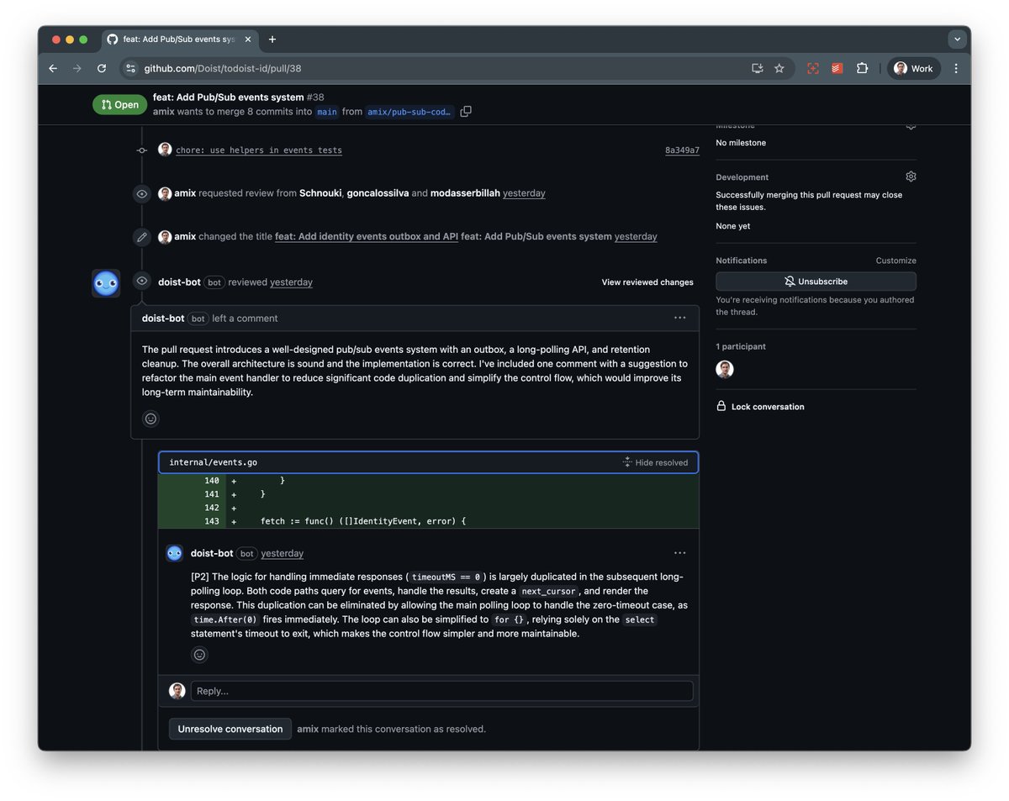Click amix in marked as resolved line
Viewport: 1009px width, 801px height.
click(308, 729)
